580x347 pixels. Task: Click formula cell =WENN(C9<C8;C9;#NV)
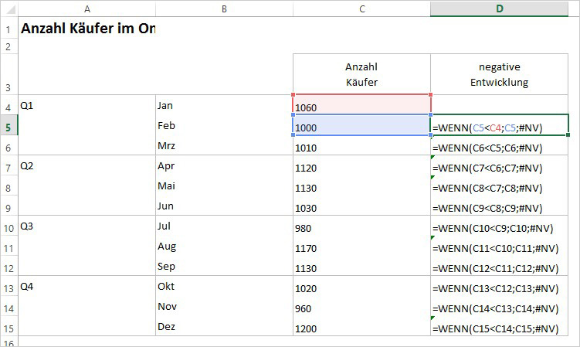click(500, 206)
